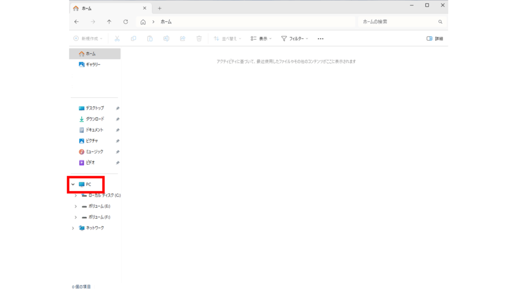Select ボリューム (E:) drive
The image size is (517, 290).
pyautogui.click(x=96, y=206)
